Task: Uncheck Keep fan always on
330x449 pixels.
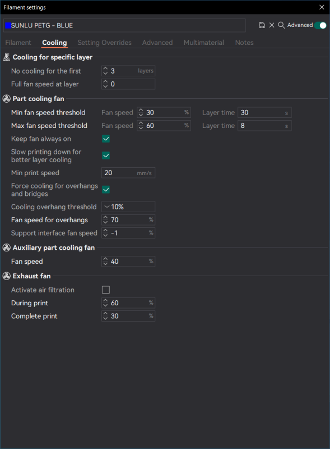Action: click(x=106, y=139)
